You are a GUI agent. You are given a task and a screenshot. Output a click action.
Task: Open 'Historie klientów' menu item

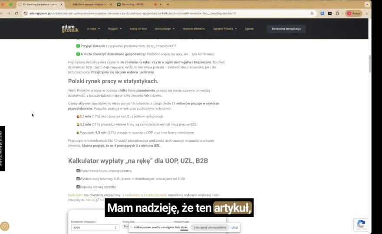tap(194, 29)
